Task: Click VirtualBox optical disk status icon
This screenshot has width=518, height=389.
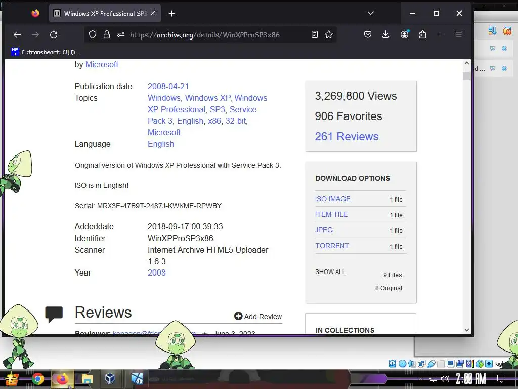Action: (402, 364)
